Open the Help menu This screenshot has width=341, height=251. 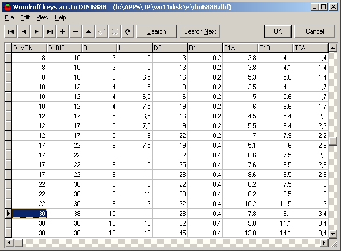(x=60, y=17)
